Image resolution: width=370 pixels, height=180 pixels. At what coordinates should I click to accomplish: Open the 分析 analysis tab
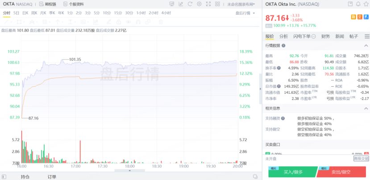pos(283,36)
